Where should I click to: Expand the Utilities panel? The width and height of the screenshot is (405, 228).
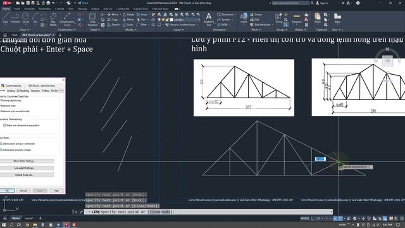coord(300,30)
